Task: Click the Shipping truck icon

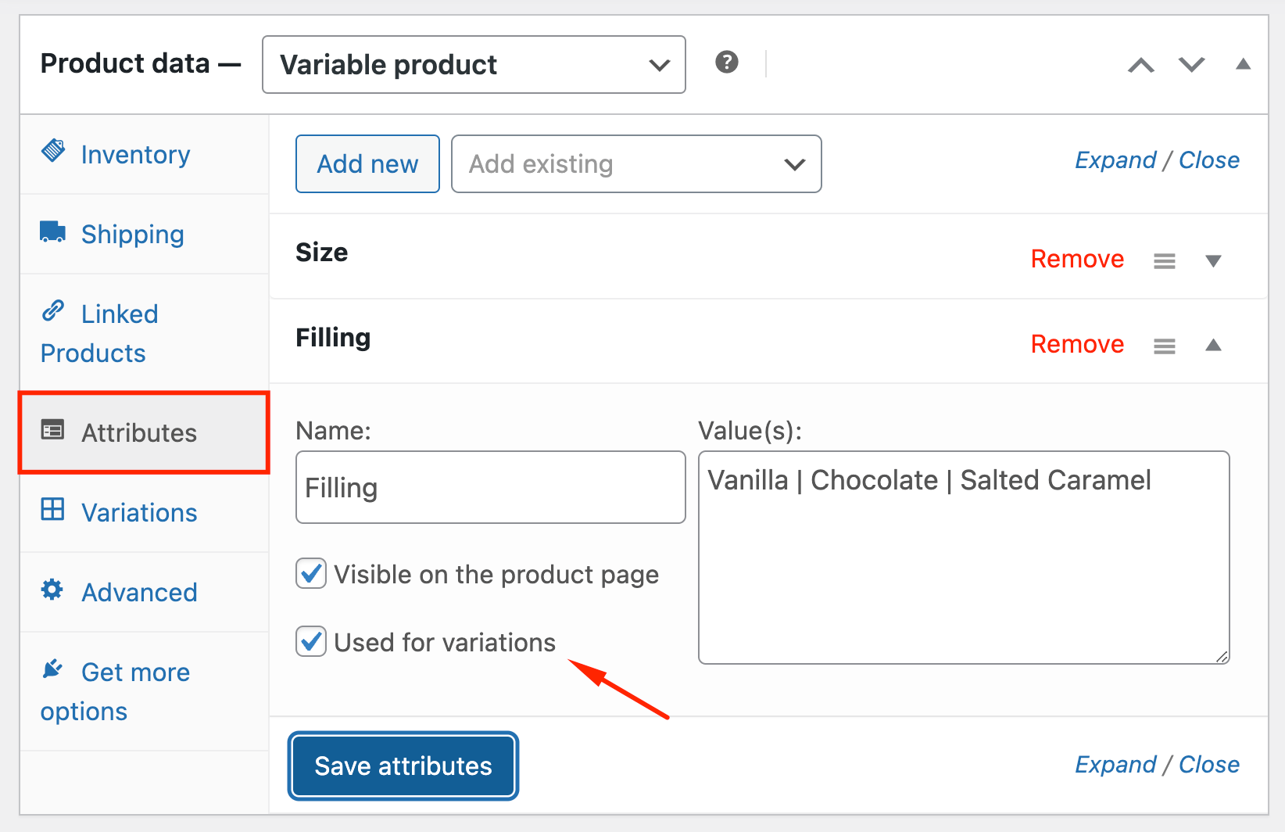Action: click(52, 231)
